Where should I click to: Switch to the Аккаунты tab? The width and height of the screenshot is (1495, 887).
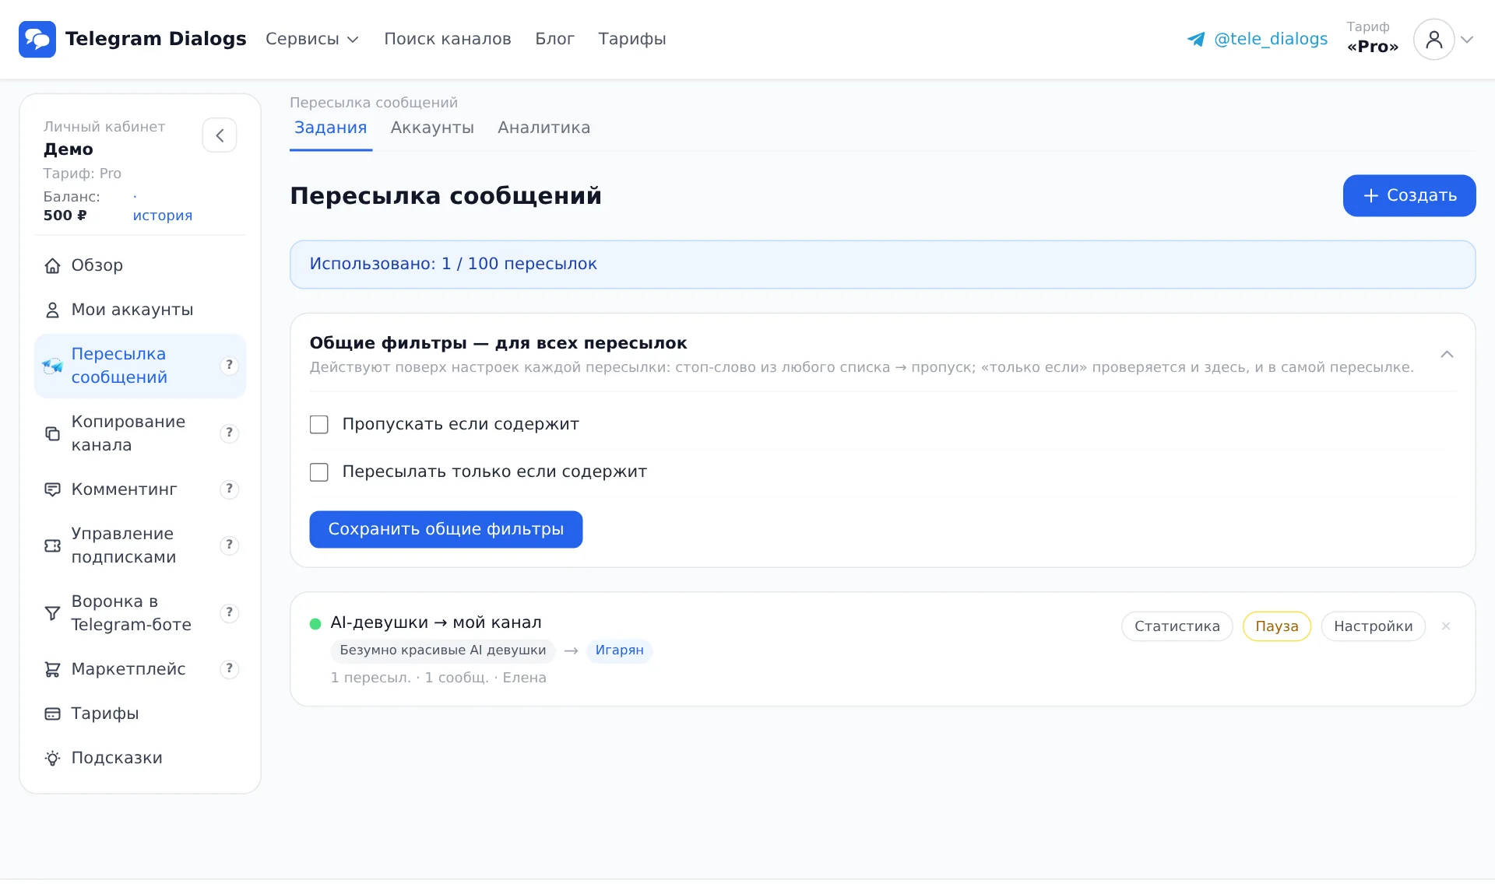(432, 128)
